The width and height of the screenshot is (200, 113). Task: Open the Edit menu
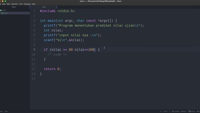(x=4, y=4)
